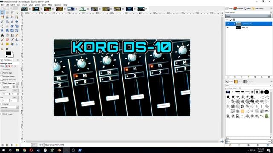The width and height of the screenshot is (273, 153).
Task: Select the Airbrush tool
Action: pos(12,40)
